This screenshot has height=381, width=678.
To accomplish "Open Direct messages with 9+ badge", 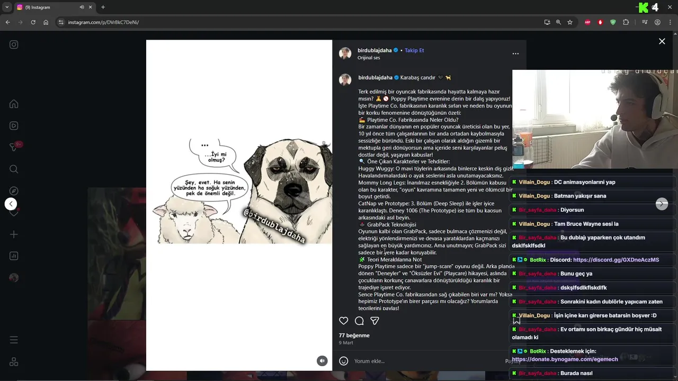I will (14, 148).
